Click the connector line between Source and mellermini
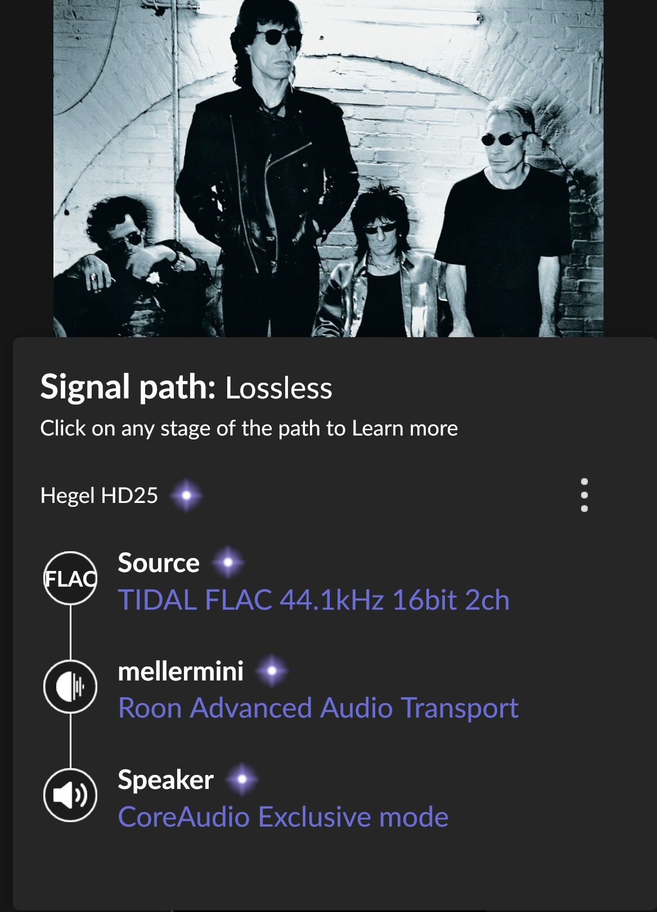The width and height of the screenshot is (657, 912). pyautogui.click(x=70, y=632)
